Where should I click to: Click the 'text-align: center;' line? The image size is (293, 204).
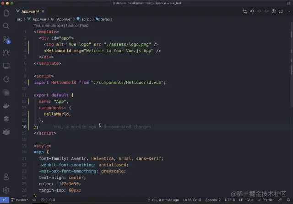point(62,178)
